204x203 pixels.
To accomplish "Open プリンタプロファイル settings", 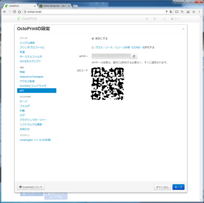I will (32, 47).
